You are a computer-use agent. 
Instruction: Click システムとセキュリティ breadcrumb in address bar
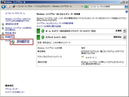point(42,6)
